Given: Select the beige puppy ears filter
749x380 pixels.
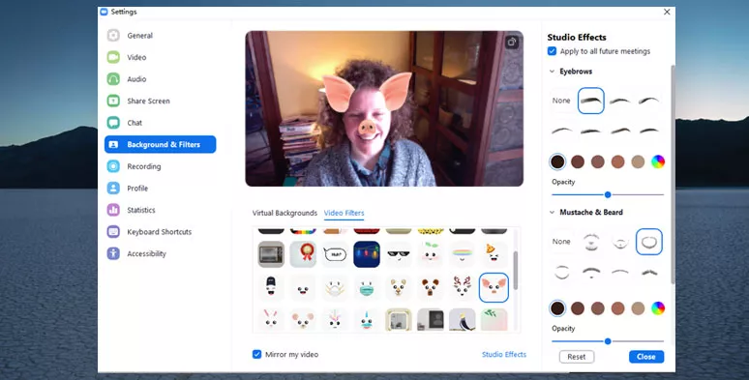Looking at the screenshot, I should pyautogui.click(x=399, y=287).
